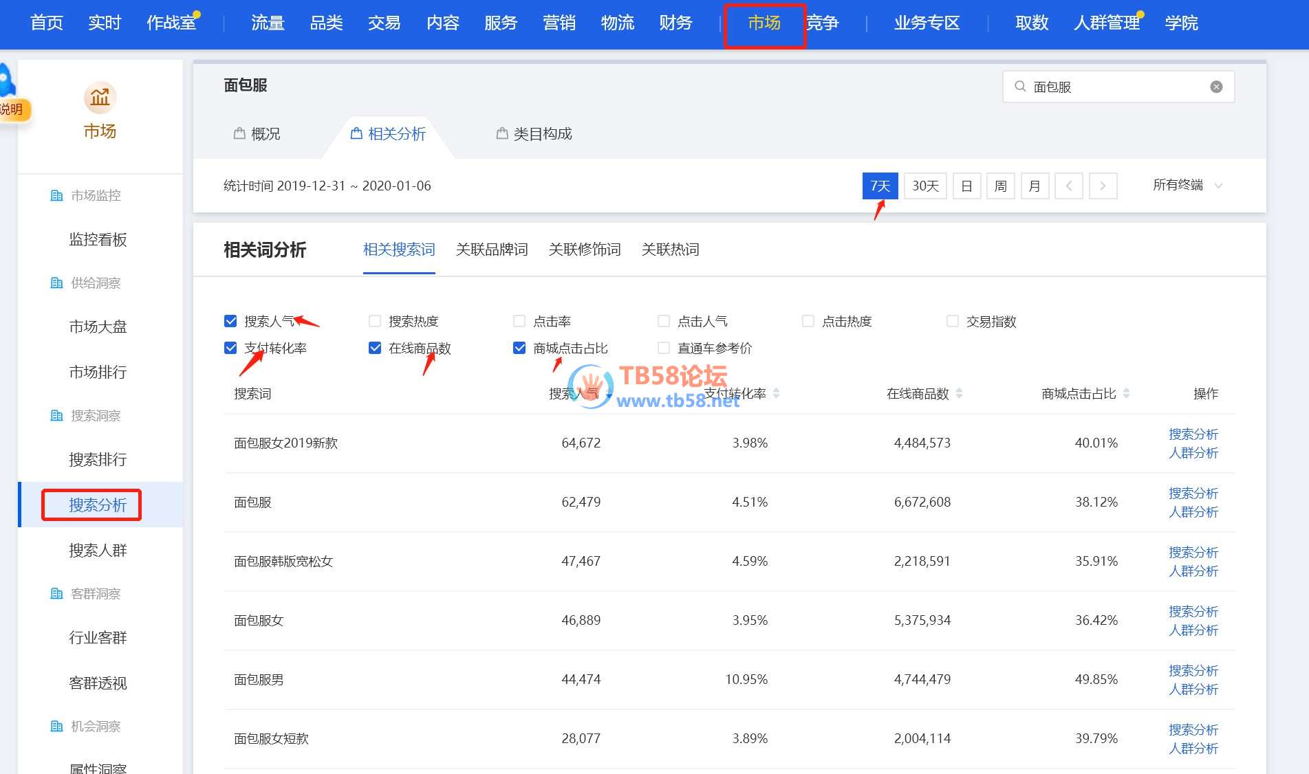Check 点击热度 checkbox
Image resolution: width=1309 pixels, height=774 pixels.
tap(808, 321)
